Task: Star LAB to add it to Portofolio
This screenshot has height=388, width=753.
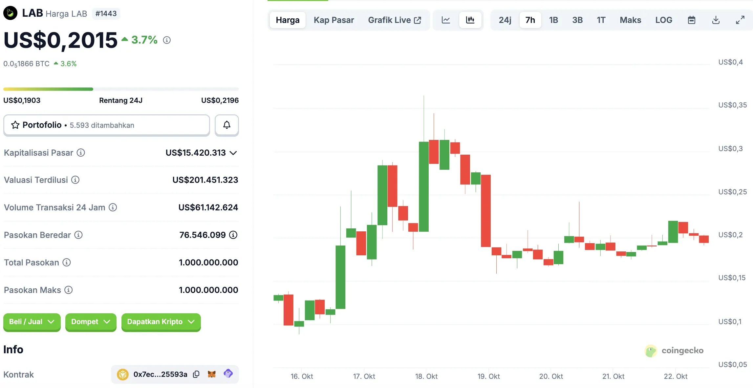Action: [15, 125]
